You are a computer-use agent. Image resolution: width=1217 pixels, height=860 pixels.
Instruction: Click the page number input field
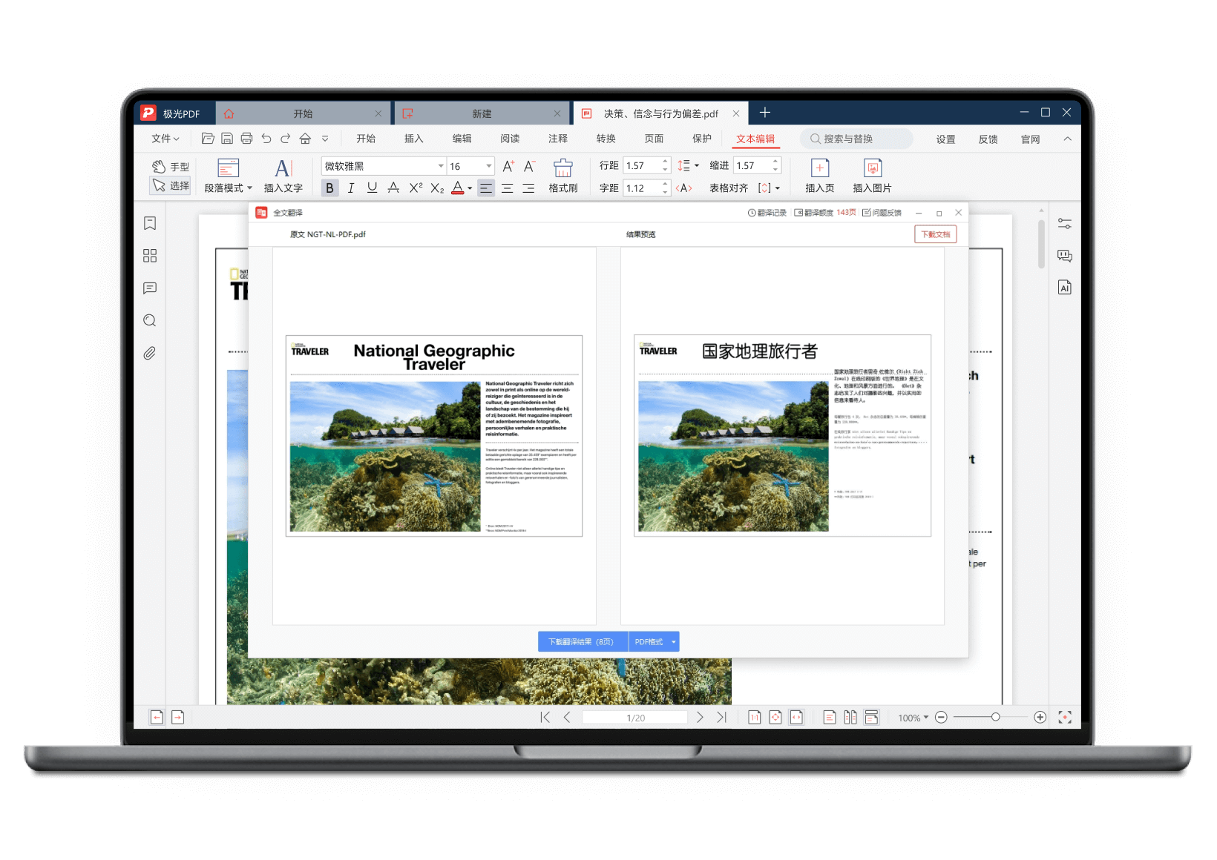tap(635, 718)
